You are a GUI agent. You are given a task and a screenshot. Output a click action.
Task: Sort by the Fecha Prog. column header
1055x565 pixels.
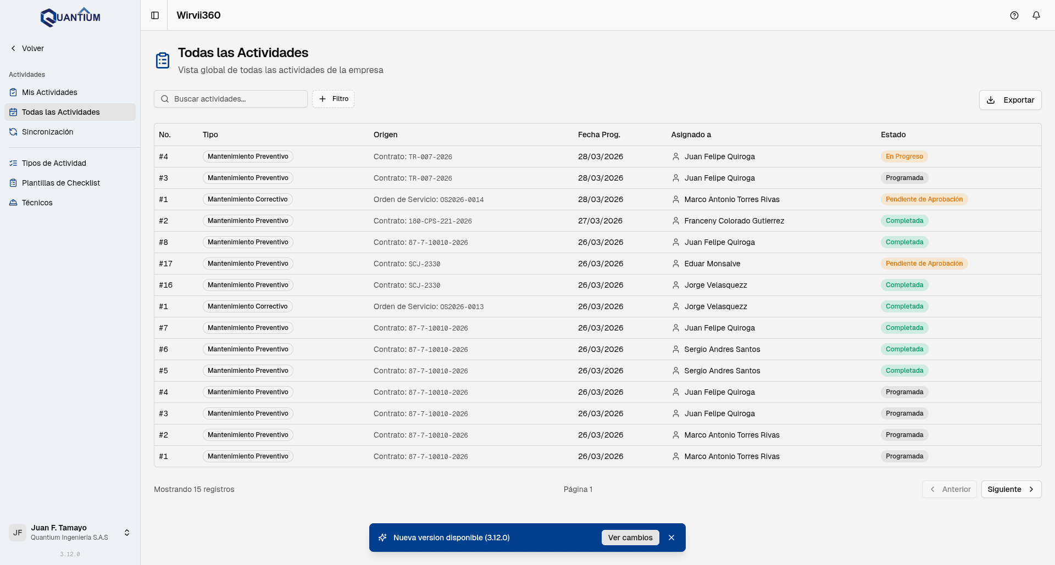point(598,135)
